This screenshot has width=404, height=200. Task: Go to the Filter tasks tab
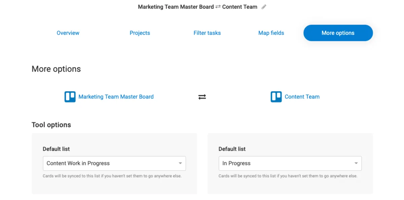point(207,33)
